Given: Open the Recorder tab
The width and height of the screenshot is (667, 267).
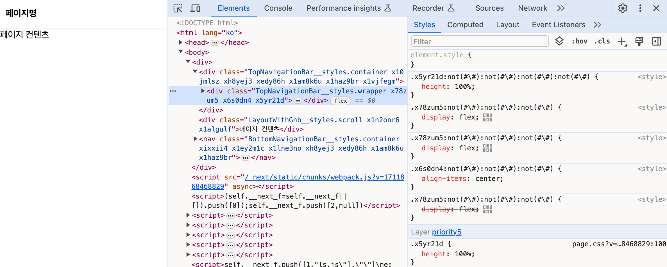Looking at the screenshot, I should pos(433,8).
